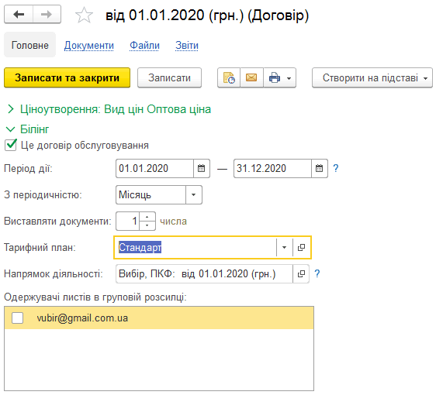Click the start date field 01.01.2020
The height and width of the screenshot is (395, 436).
tap(155, 168)
